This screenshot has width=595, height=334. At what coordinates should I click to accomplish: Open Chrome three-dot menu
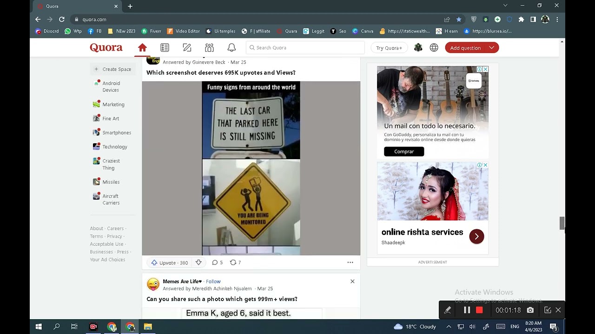click(557, 19)
